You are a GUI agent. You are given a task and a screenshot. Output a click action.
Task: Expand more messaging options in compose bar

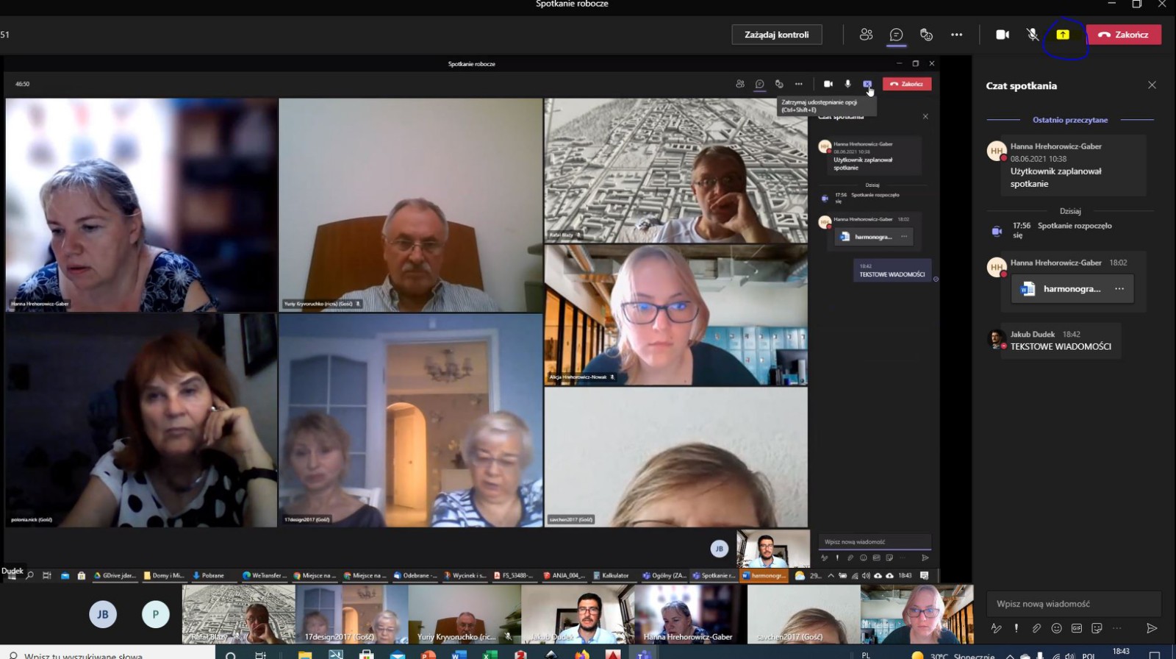pos(1117,628)
